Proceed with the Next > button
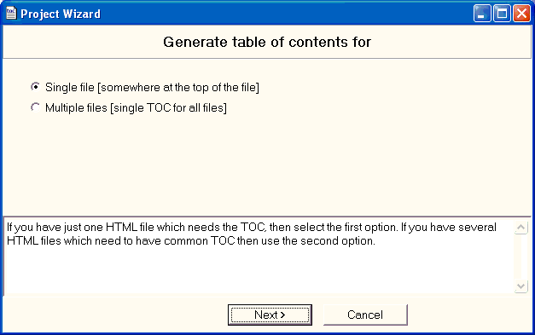This screenshot has width=535, height=335. [x=270, y=315]
